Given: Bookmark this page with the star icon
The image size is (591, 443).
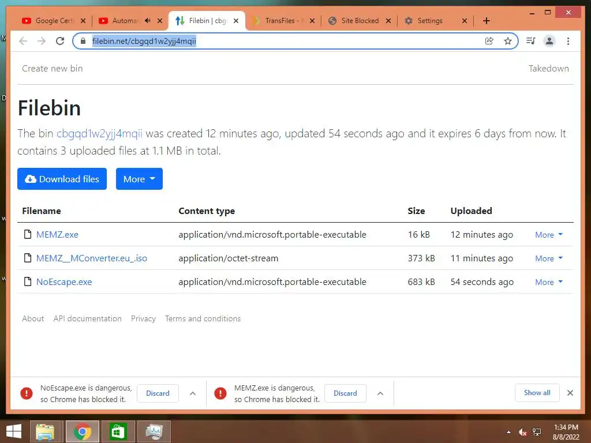Looking at the screenshot, I should click(x=508, y=41).
